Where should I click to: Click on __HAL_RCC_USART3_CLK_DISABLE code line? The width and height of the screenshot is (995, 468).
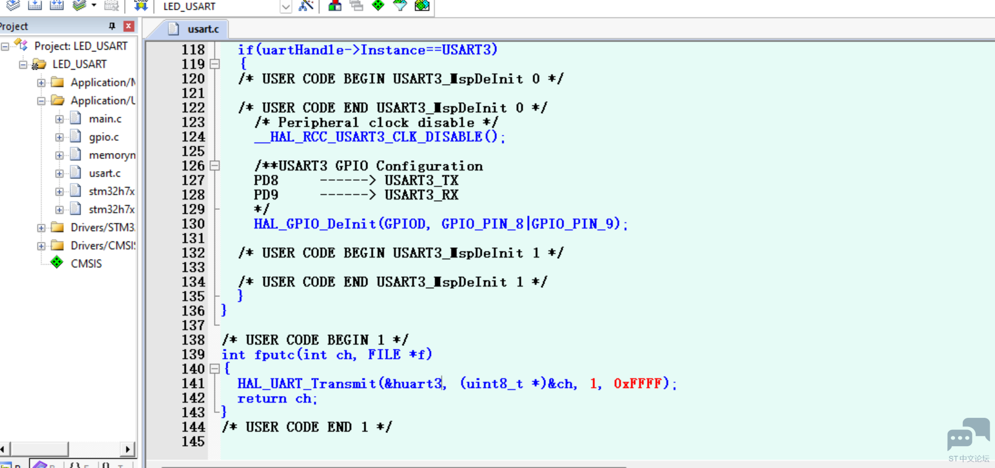[x=379, y=137]
